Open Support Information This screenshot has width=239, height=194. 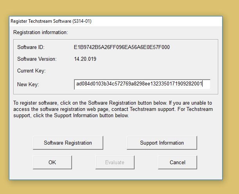point(162,143)
